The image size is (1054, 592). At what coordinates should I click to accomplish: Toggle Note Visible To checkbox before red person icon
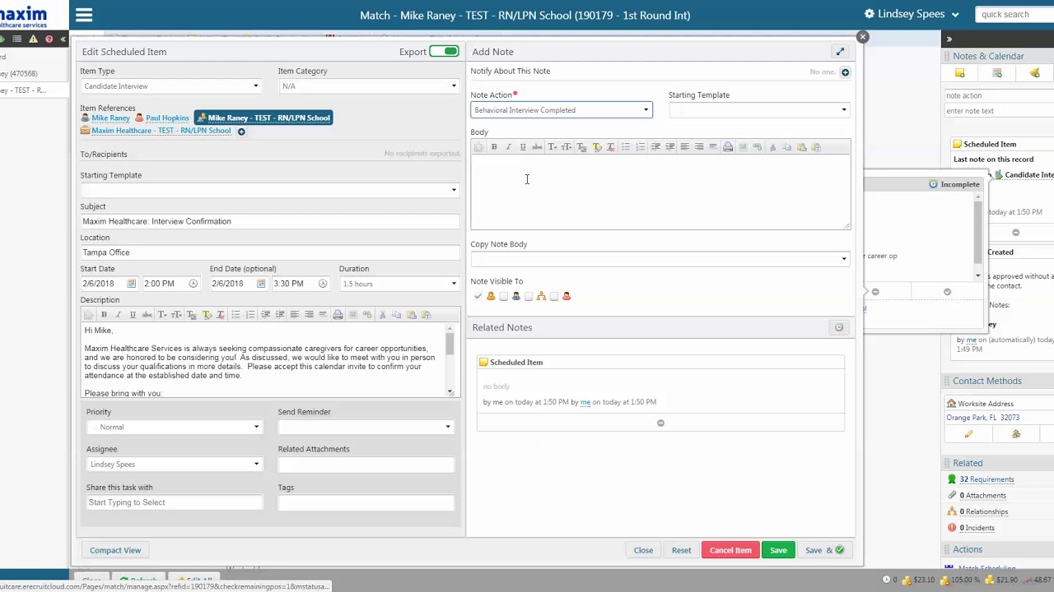pos(554,297)
